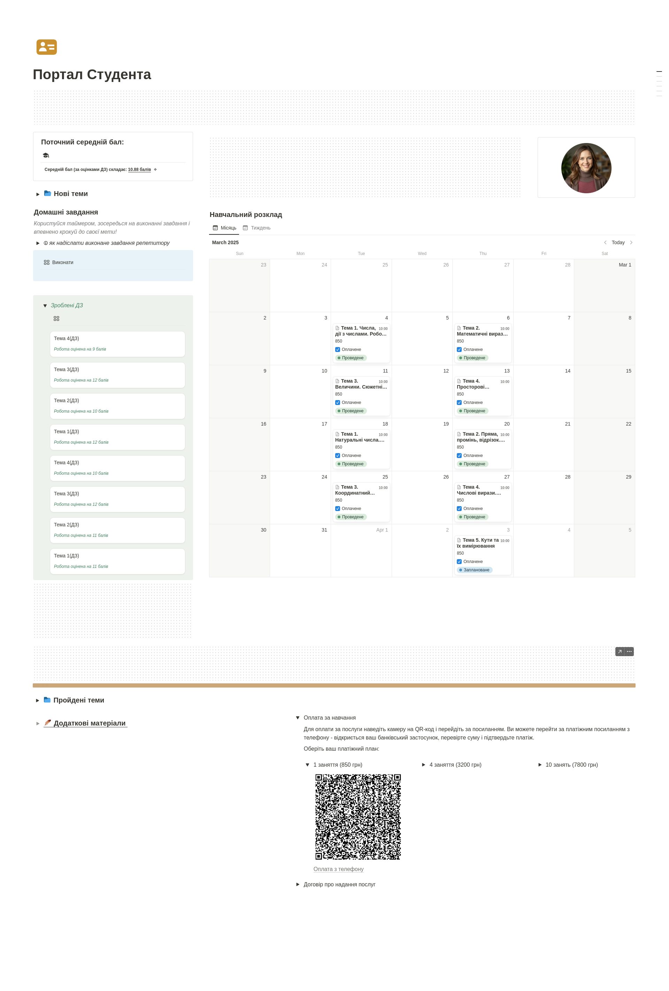Go to previous month arrow
The width and height of the screenshot is (669, 991).
pos(605,242)
